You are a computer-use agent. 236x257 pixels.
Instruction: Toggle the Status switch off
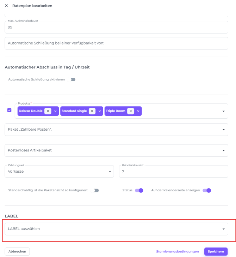(x=139, y=190)
